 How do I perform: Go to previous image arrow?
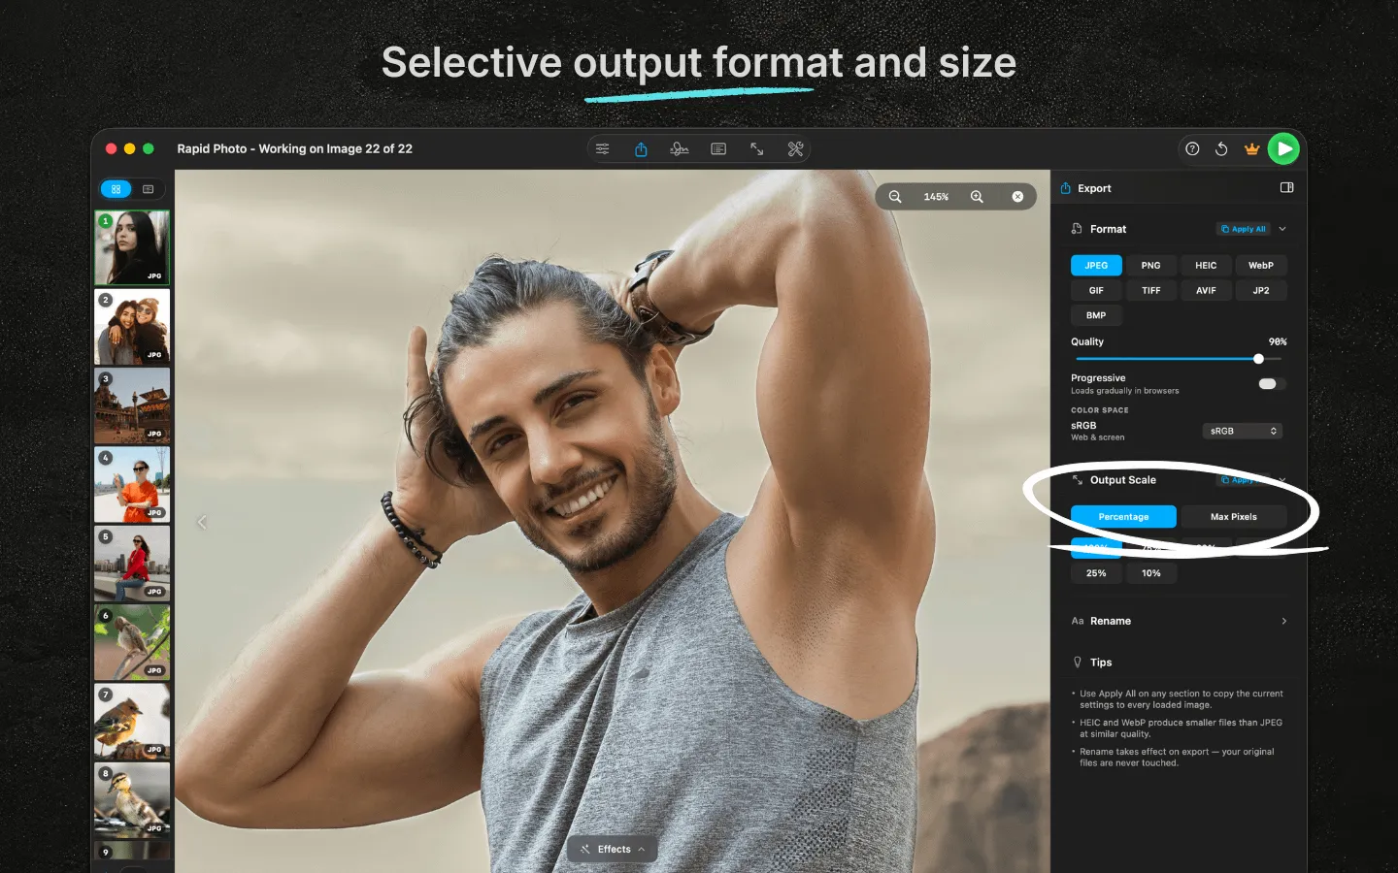coord(202,522)
